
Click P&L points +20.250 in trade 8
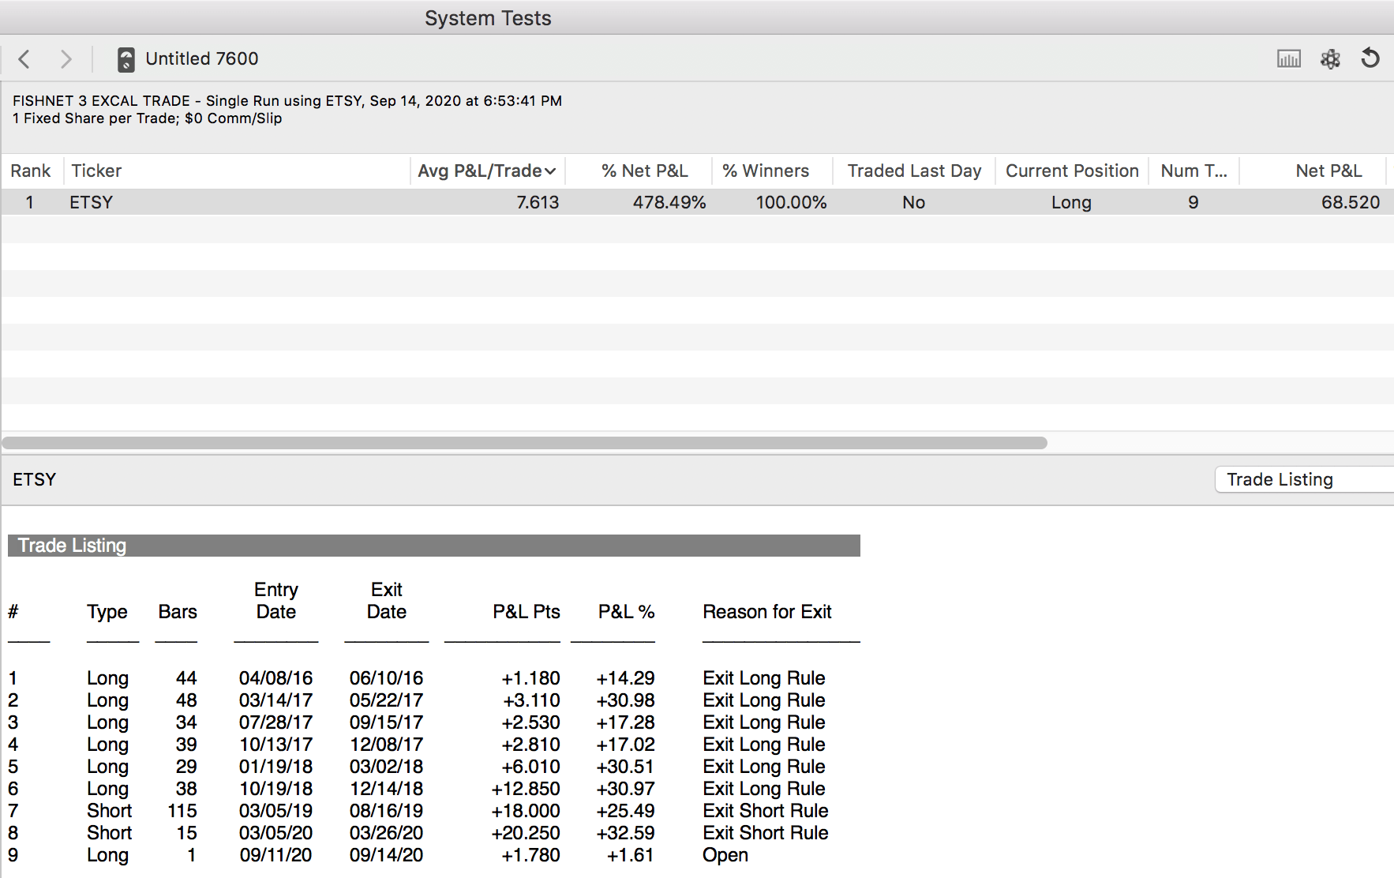526,833
